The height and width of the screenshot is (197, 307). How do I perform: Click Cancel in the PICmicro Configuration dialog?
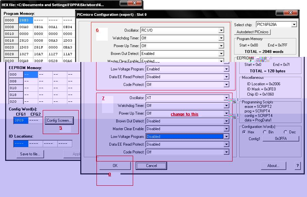point(151,166)
